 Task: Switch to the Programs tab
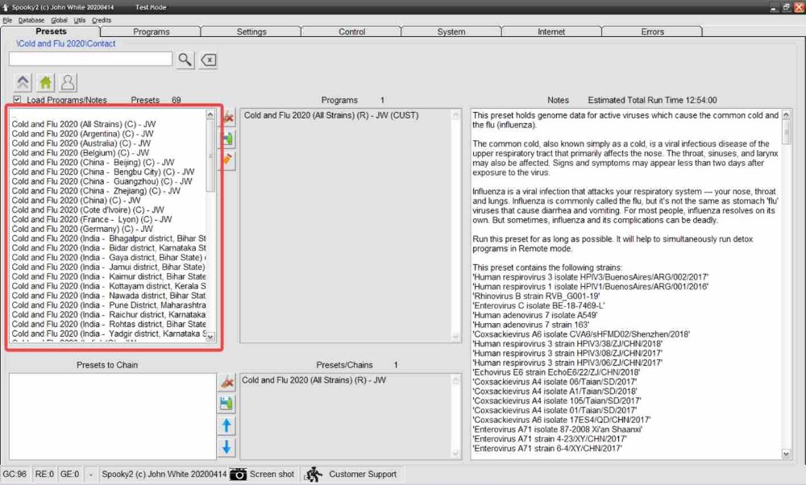point(152,31)
